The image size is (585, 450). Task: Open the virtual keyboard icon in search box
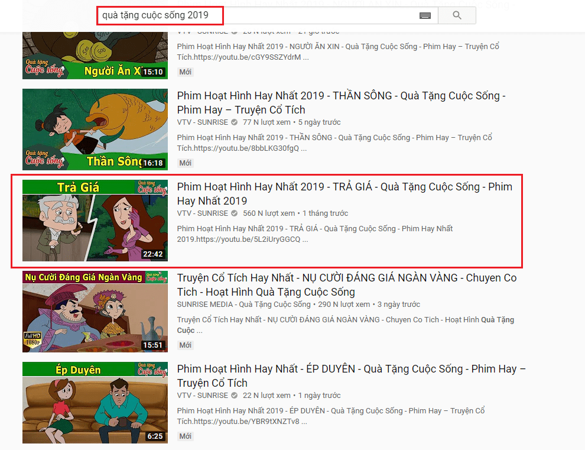425,16
